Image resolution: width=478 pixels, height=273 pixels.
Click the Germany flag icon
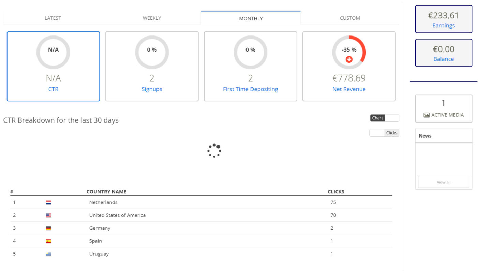pos(48,228)
